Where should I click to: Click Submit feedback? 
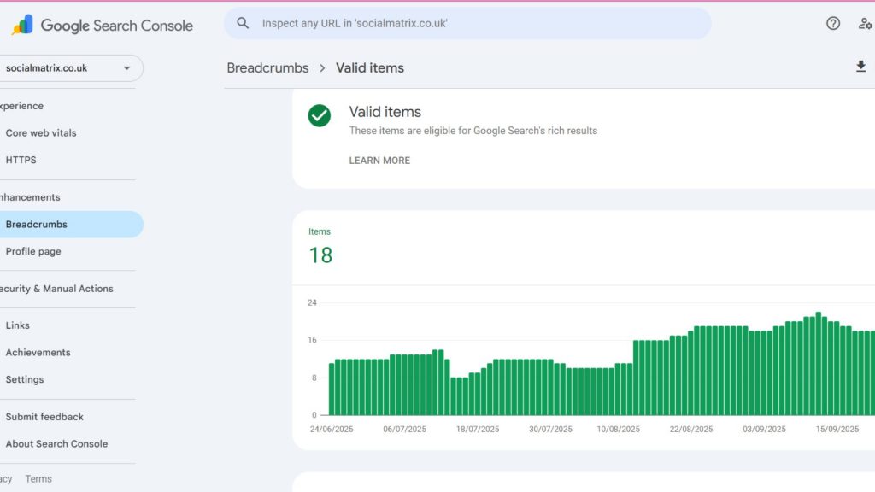click(x=44, y=417)
